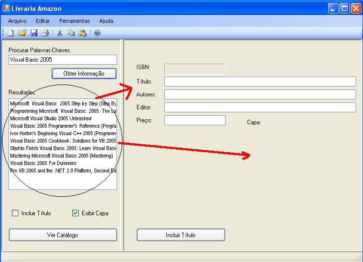Click the Preço input field
The height and width of the screenshot is (262, 363).
[x=195, y=120]
